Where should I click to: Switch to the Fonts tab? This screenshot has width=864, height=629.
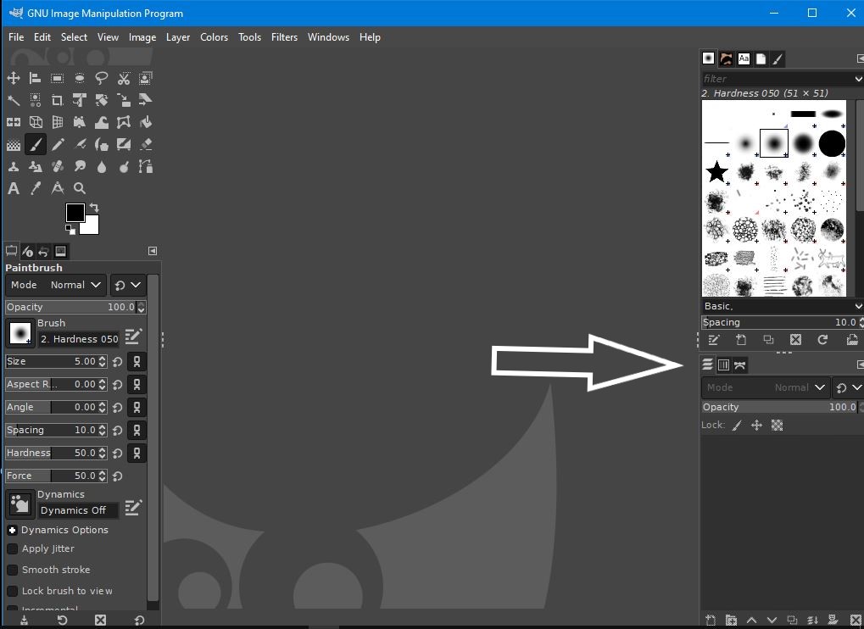point(744,58)
